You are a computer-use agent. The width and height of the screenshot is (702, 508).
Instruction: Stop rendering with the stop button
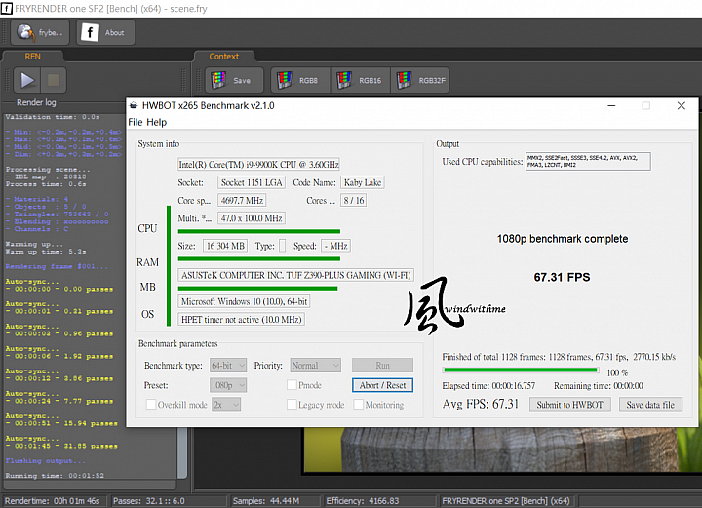54,80
